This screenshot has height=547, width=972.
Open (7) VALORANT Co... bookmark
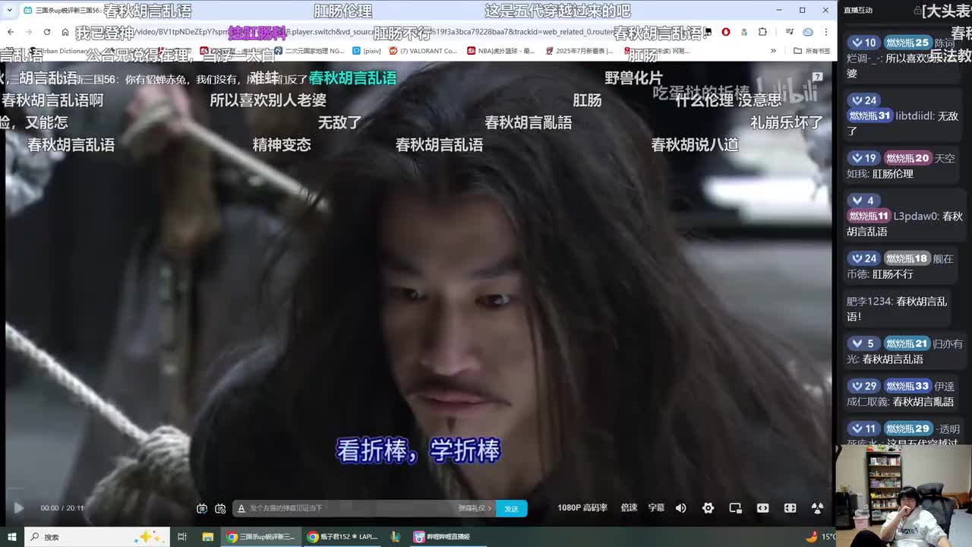[423, 51]
